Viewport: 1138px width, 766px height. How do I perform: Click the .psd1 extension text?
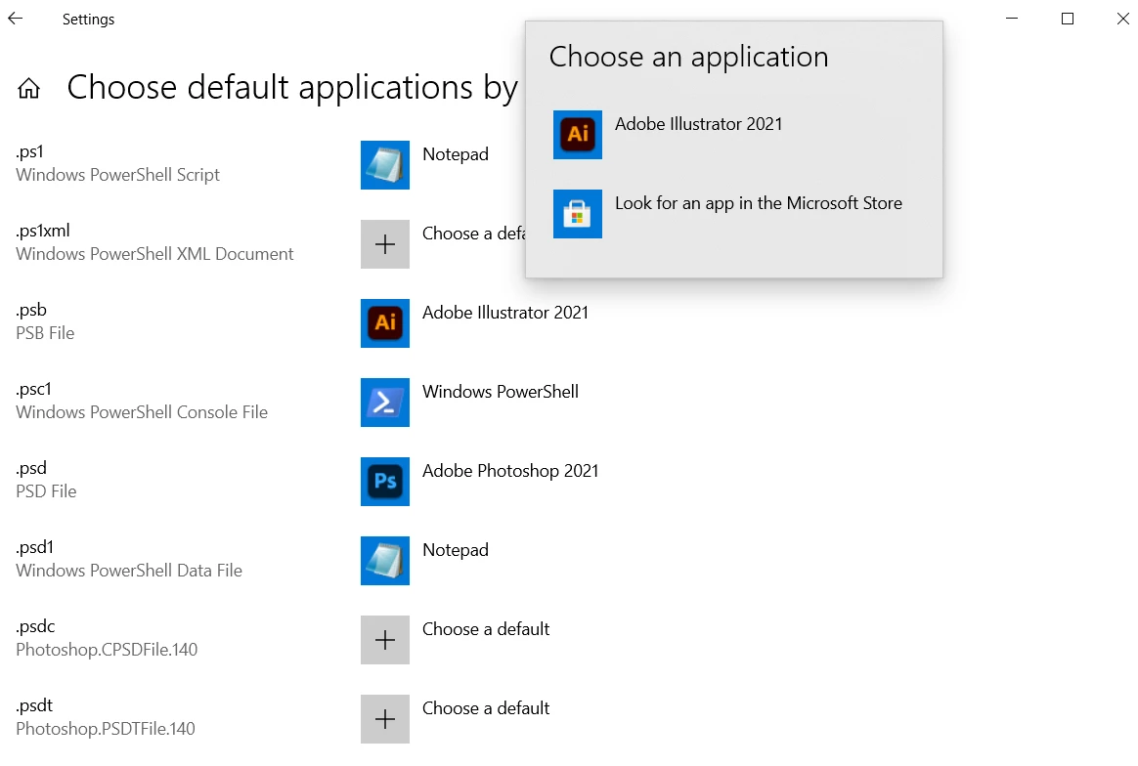click(35, 547)
